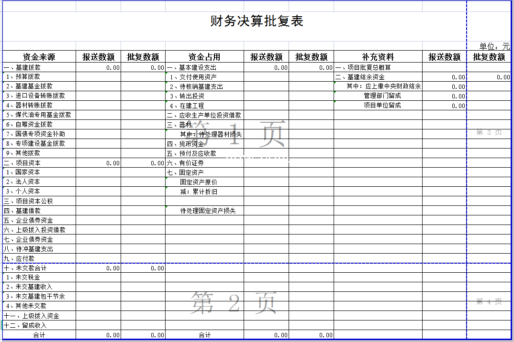Click the 二、应收生产单位投资借款 cell
The image size is (514, 342).
(x=204, y=115)
